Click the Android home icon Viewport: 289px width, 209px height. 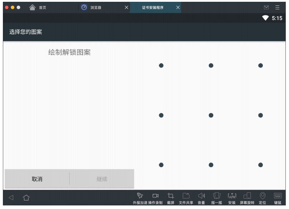pos(26,198)
